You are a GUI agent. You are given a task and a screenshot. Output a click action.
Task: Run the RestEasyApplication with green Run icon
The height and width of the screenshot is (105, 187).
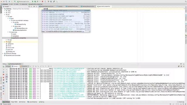click(33, 1)
